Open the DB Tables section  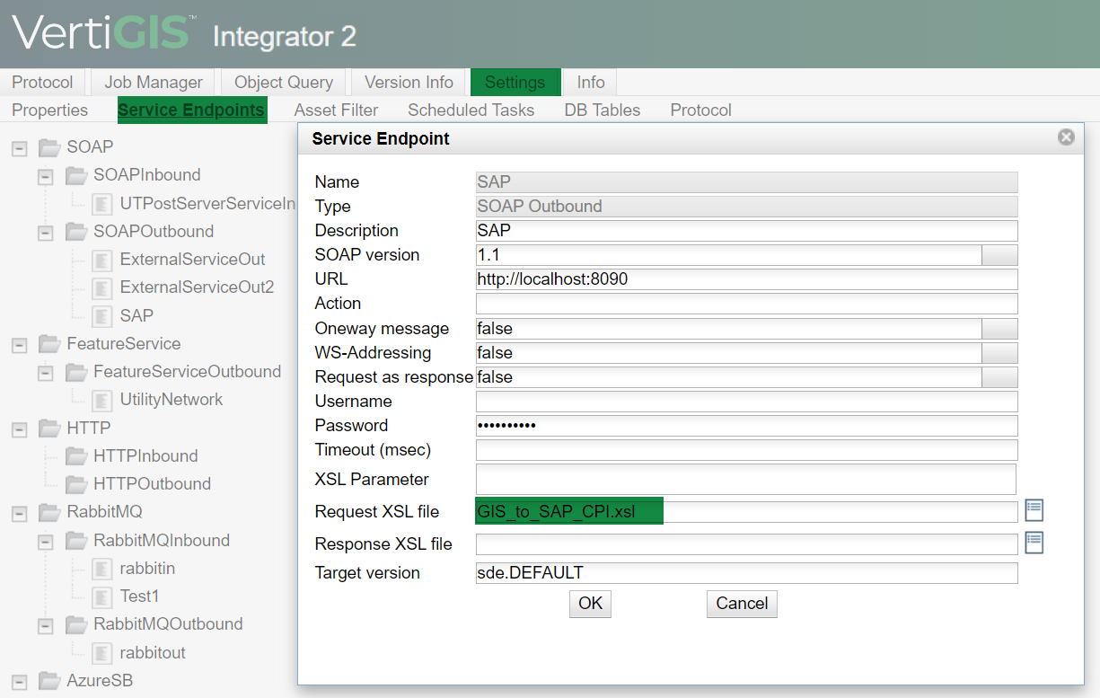click(x=603, y=110)
